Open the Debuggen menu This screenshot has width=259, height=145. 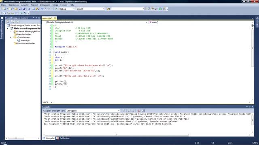click(45, 5)
